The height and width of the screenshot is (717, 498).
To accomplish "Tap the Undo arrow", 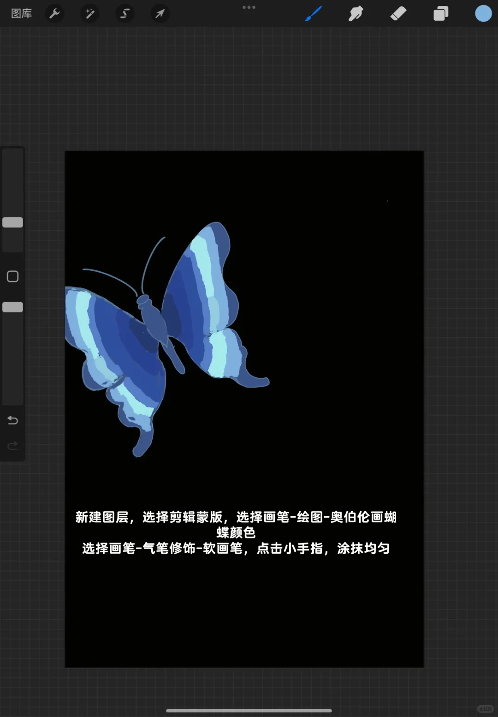I will (12, 420).
